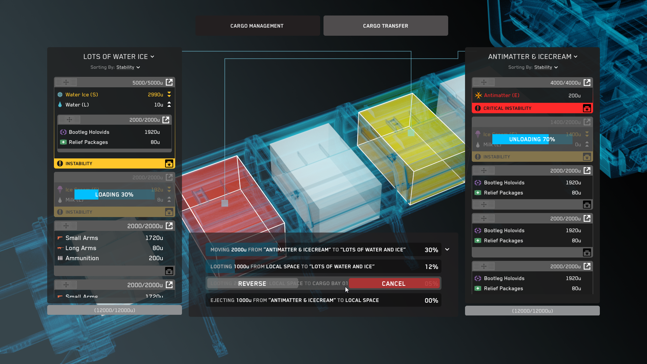Click store icon below Small Arms and Ammunition list
Image resolution: width=647 pixels, height=364 pixels.
[x=169, y=271]
